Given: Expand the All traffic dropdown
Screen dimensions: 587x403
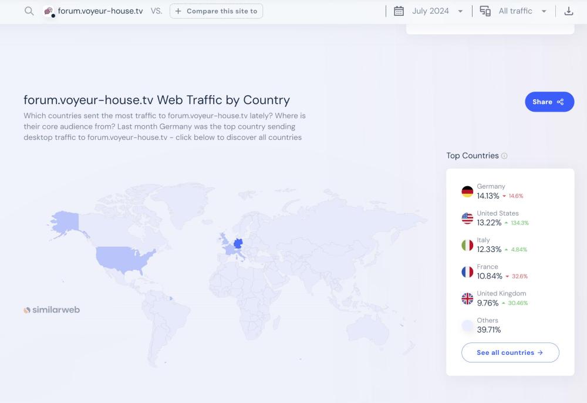Looking at the screenshot, I should click(522, 11).
